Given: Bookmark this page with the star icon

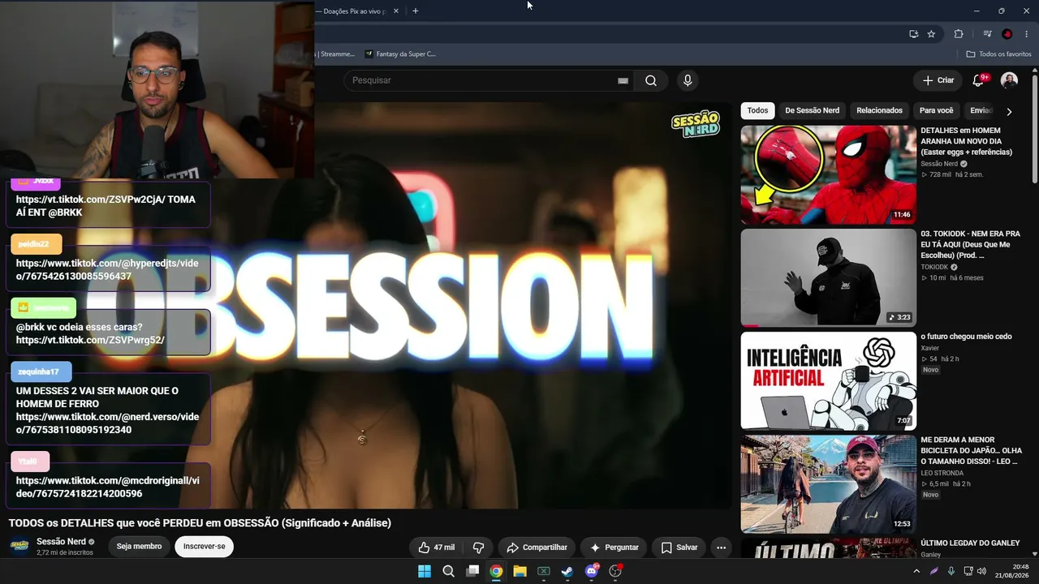Looking at the screenshot, I should coord(931,34).
